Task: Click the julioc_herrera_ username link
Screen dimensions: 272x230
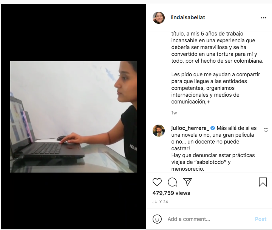Action: pos(190,128)
